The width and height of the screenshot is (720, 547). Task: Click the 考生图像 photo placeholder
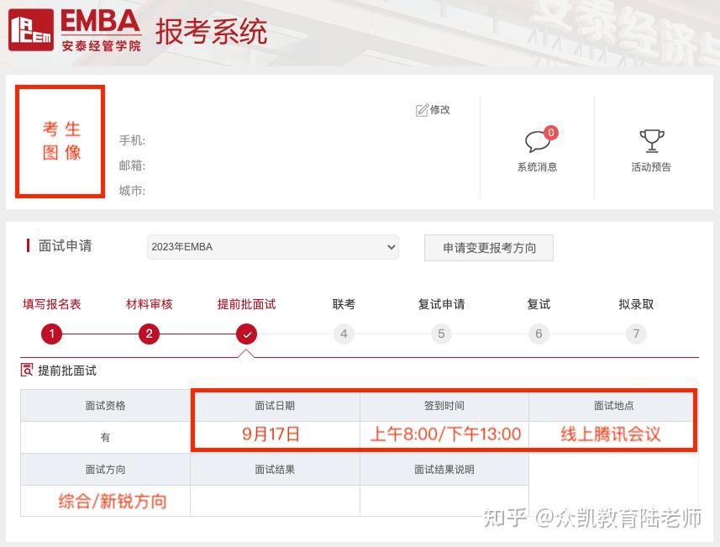point(60,141)
